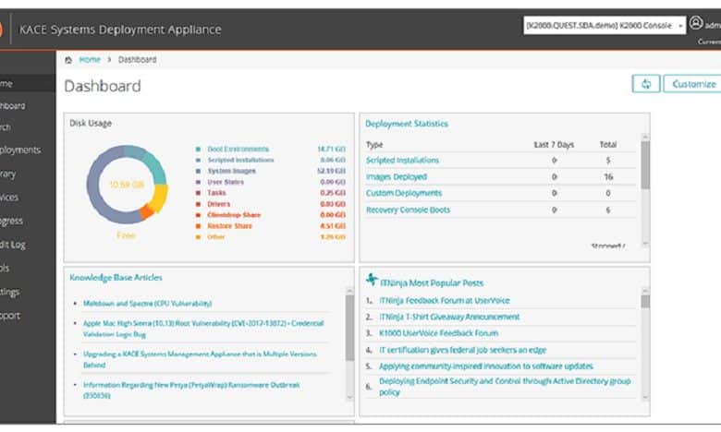Open the Home breadcrumb link
Screen dimensions: 721x432
click(90, 60)
